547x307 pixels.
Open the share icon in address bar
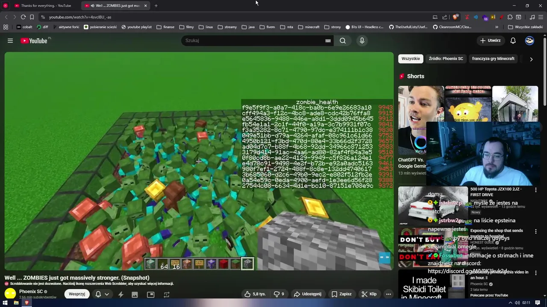pos(445,17)
